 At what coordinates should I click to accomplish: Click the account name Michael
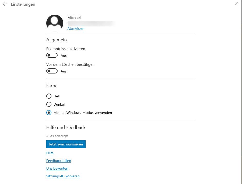click(74, 18)
